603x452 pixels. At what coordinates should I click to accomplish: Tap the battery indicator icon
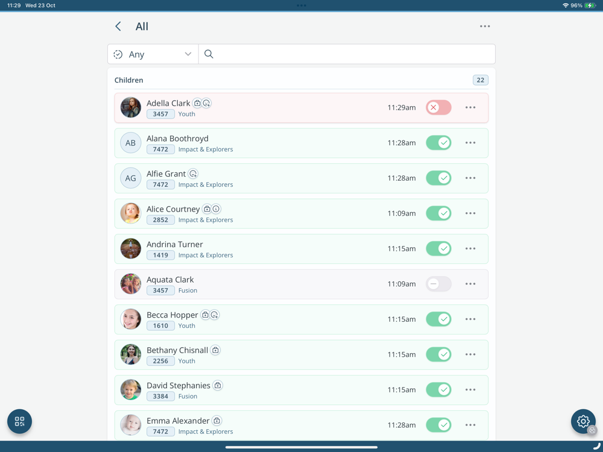point(590,5)
